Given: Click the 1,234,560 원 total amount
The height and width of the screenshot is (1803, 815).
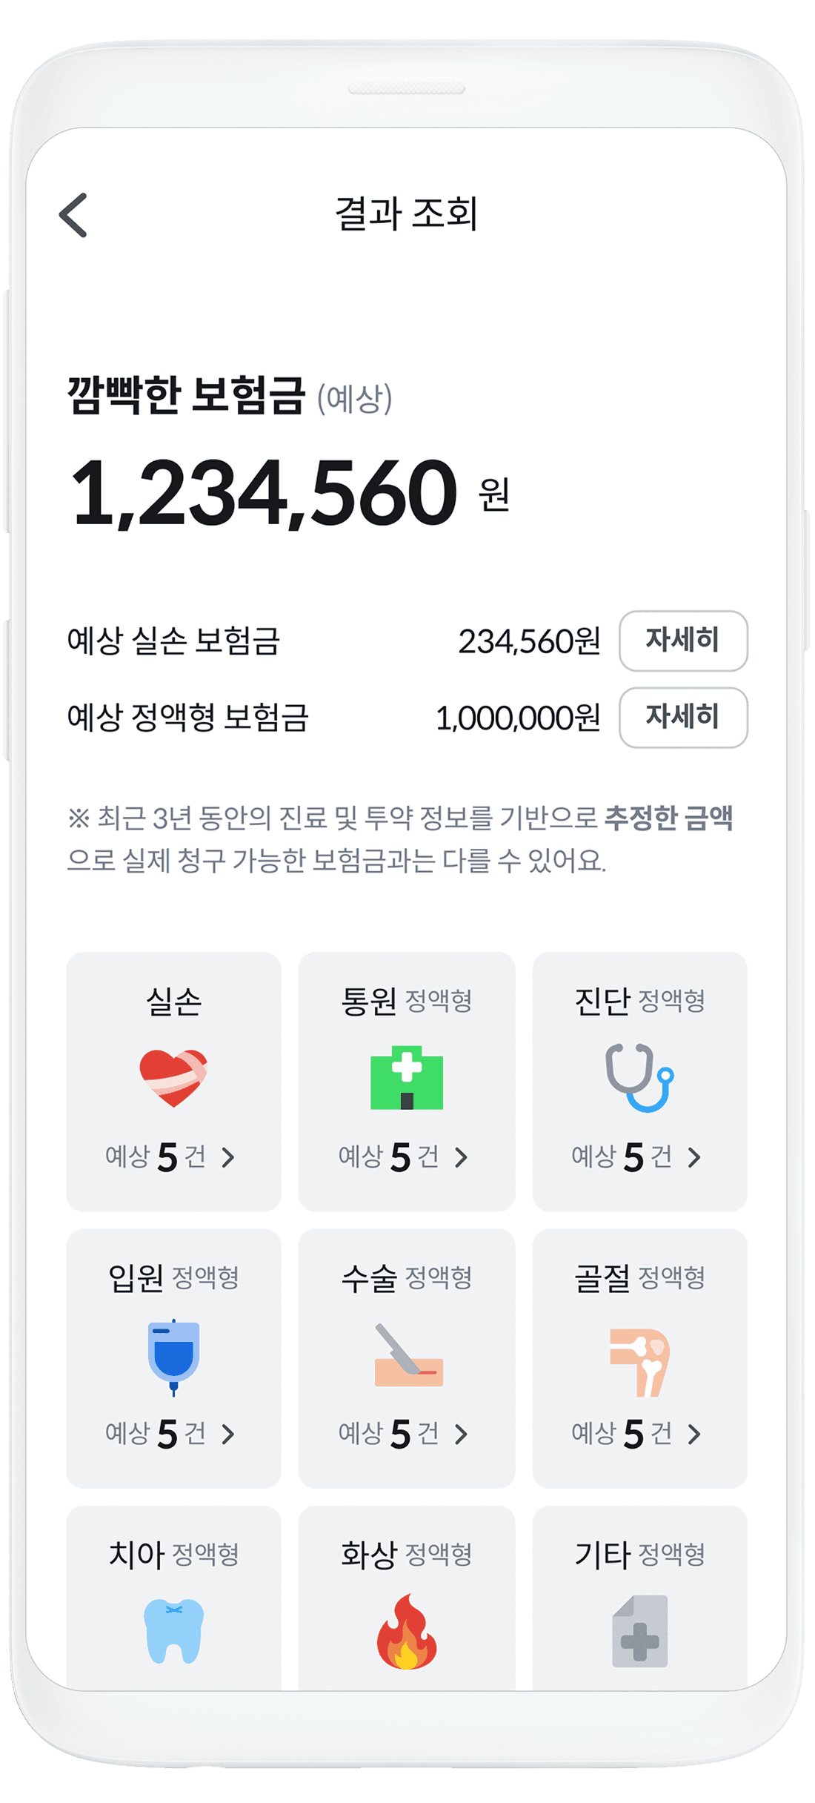Looking at the screenshot, I should (290, 493).
